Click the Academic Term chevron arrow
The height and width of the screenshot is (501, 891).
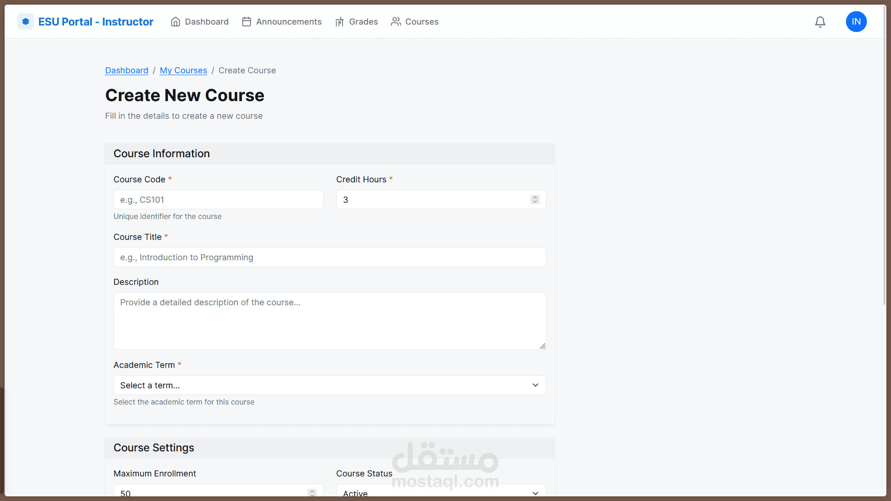coord(535,385)
